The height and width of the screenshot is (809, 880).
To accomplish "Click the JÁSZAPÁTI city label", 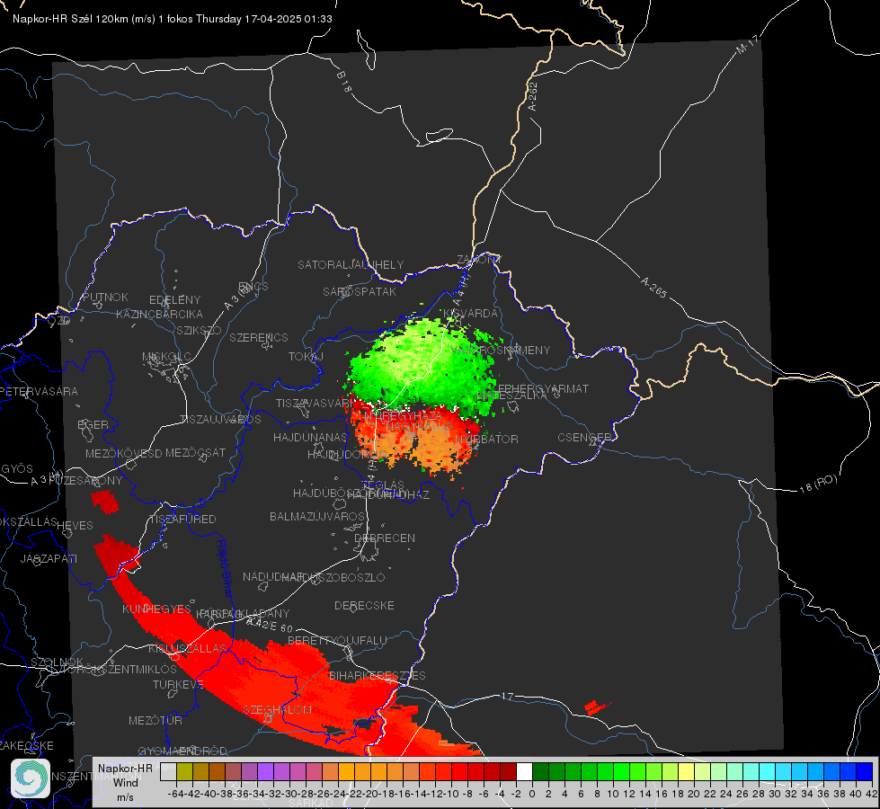I will 49,558.
